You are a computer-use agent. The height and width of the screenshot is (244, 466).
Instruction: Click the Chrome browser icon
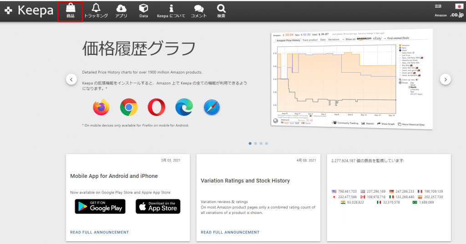click(129, 107)
